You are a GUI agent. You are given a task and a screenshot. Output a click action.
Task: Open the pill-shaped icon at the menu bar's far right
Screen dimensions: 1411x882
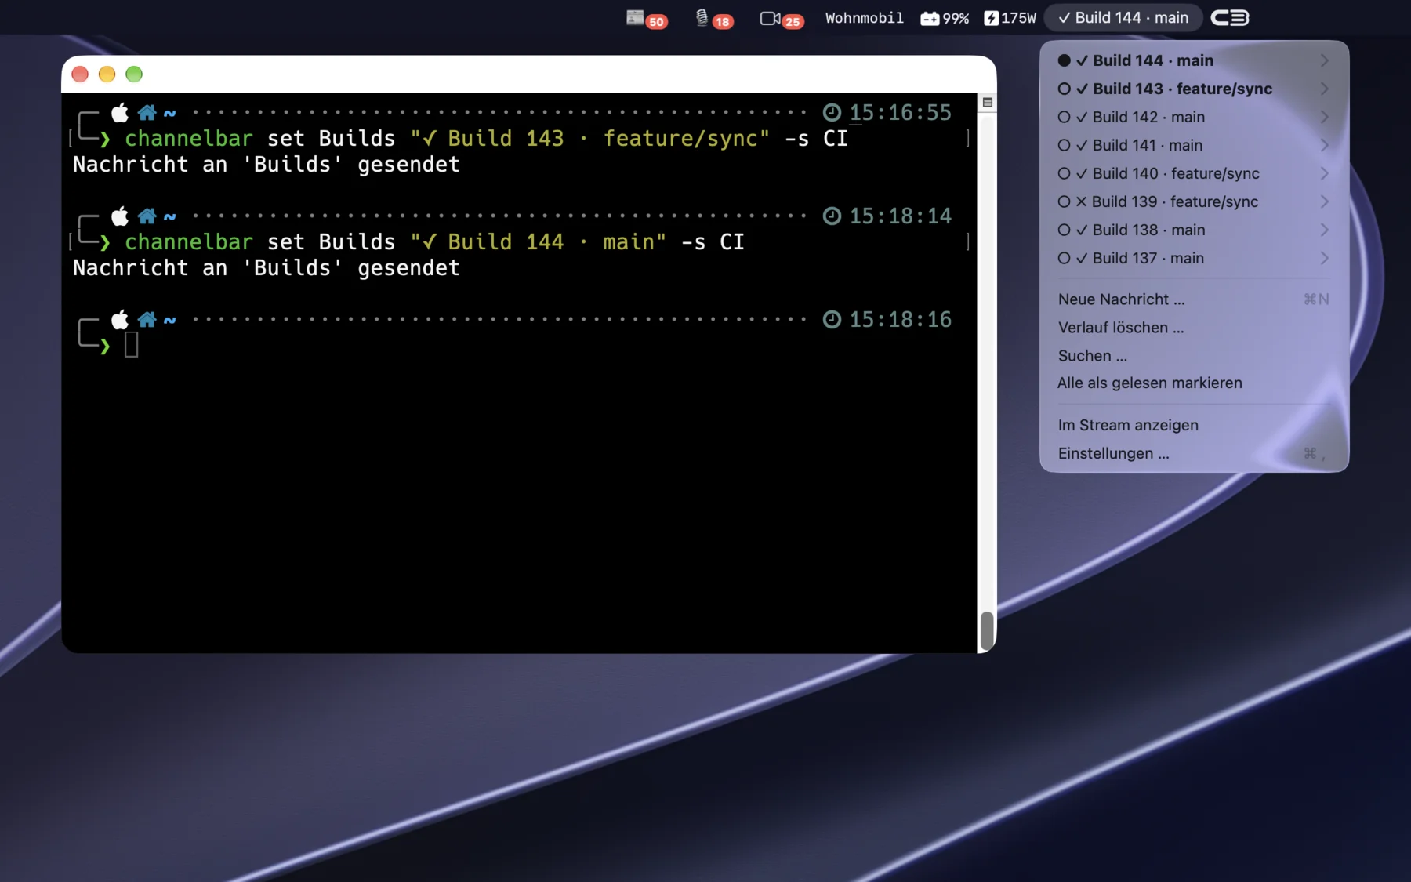pos(1229,18)
